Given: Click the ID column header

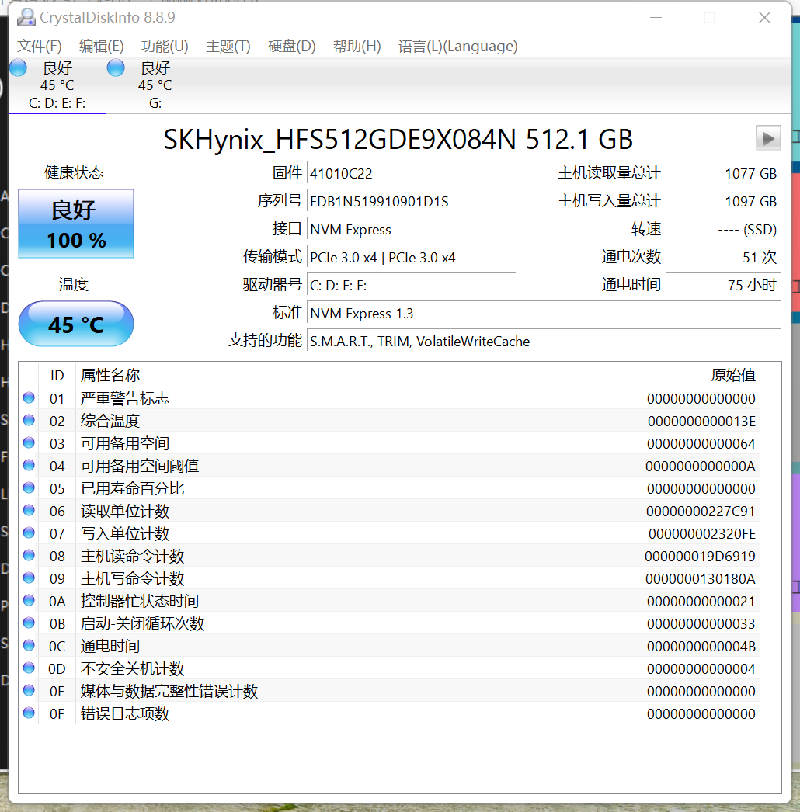Looking at the screenshot, I should coord(57,375).
